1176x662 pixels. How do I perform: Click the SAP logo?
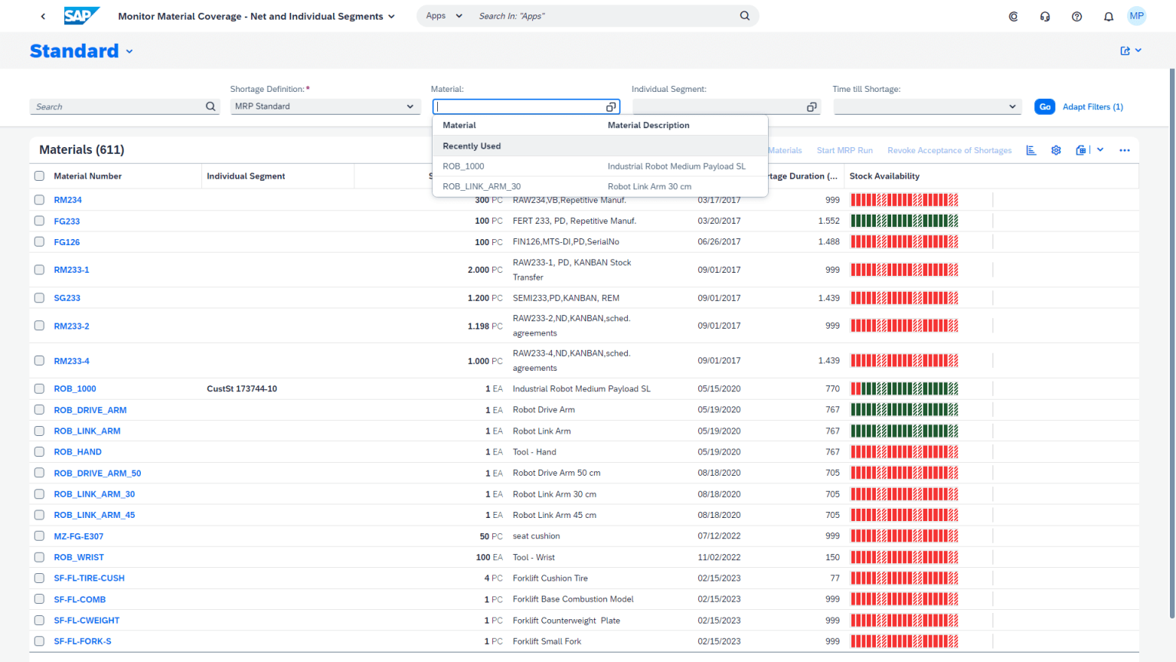click(82, 15)
